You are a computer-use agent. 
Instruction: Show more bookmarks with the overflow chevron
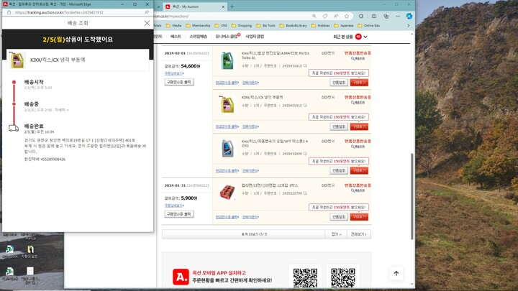pyautogui.click(x=409, y=25)
